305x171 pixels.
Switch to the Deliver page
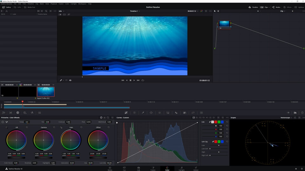(196, 168)
